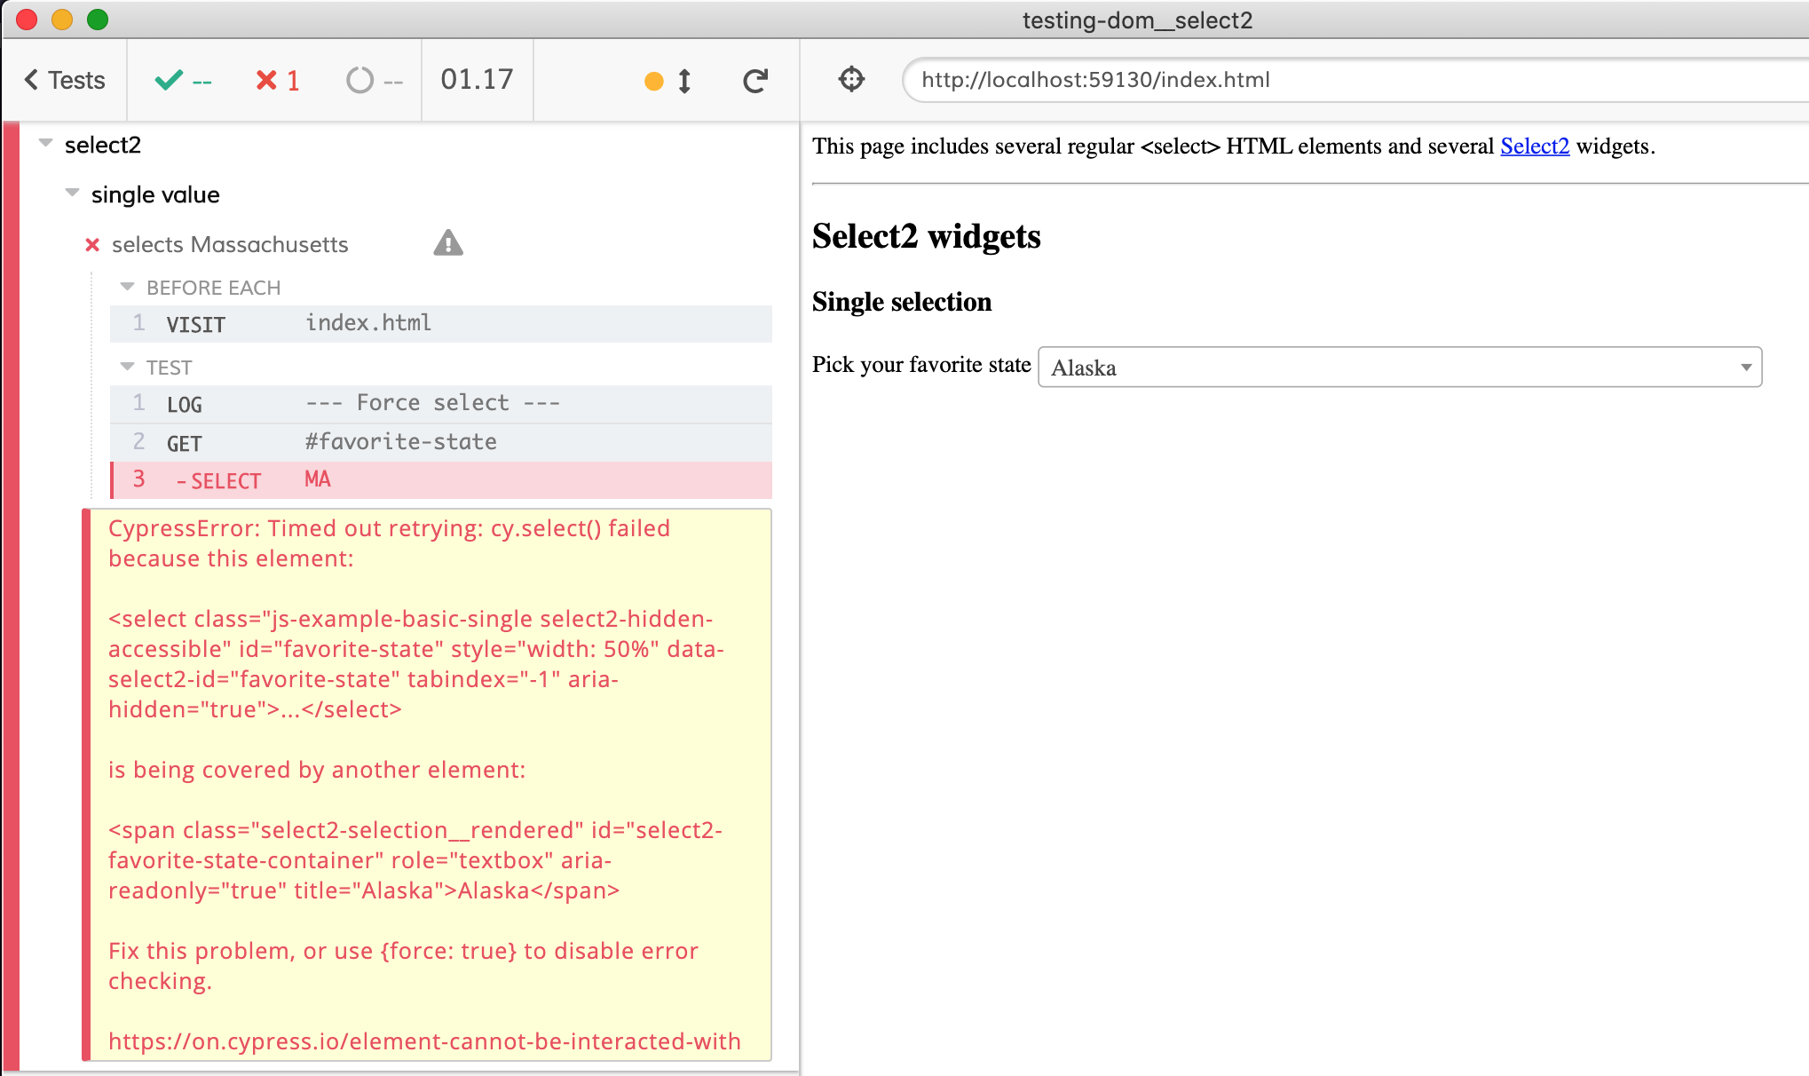The image size is (1809, 1076).
Task: Select the failed SELECT MA command
Action: pos(440,480)
